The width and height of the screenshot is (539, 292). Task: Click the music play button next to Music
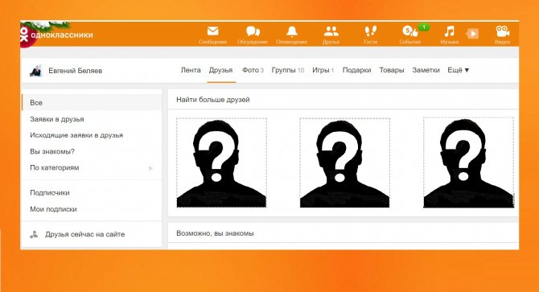click(473, 34)
